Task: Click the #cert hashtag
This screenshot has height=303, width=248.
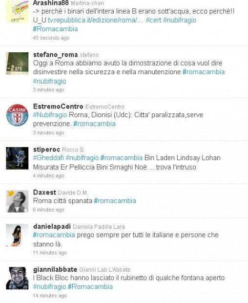Action: (x=153, y=20)
